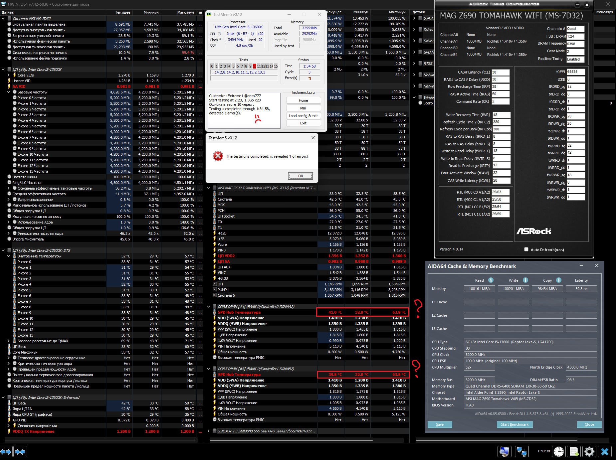Click the fan icon beside PUMP1

(x=214, y=290)
